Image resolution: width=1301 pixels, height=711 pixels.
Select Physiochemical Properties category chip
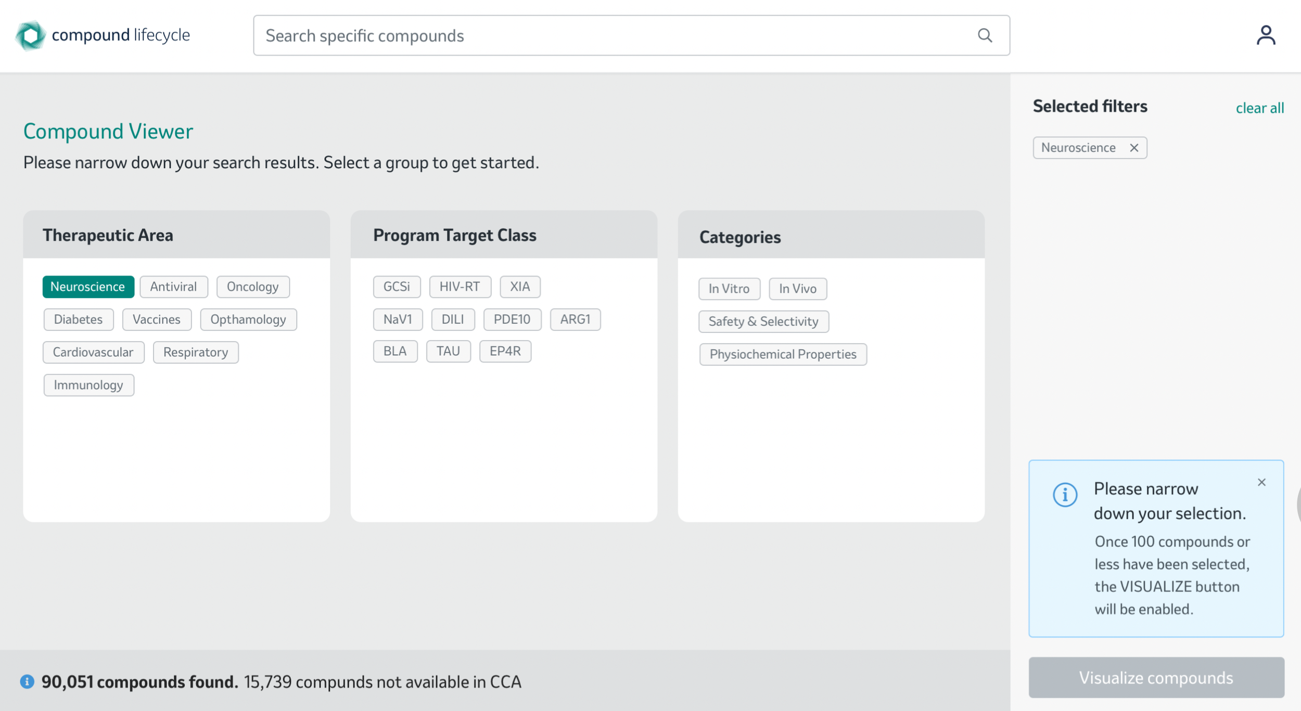783,354
